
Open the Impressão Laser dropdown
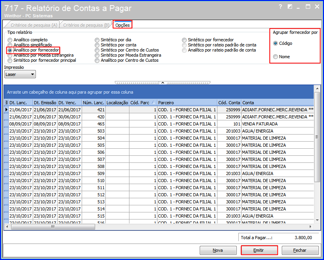pos(20,74)
